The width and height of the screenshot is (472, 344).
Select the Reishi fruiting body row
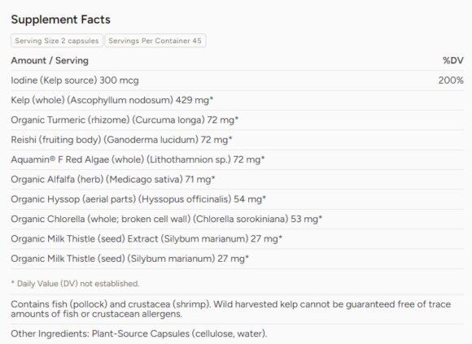click(237, 140)
